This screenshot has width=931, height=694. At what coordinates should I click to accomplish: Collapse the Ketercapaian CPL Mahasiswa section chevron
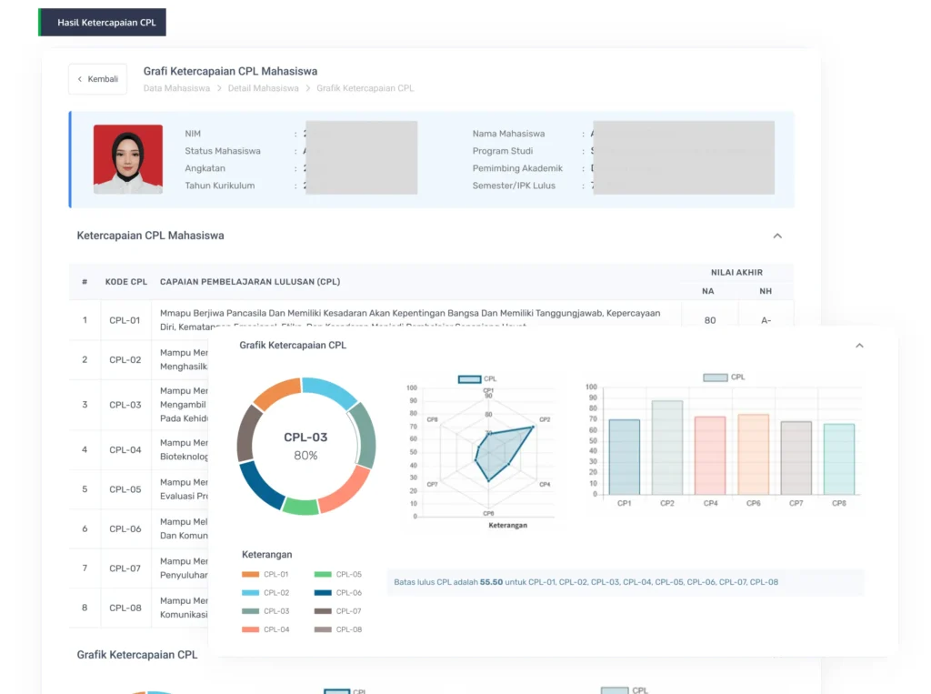(777, 236)
